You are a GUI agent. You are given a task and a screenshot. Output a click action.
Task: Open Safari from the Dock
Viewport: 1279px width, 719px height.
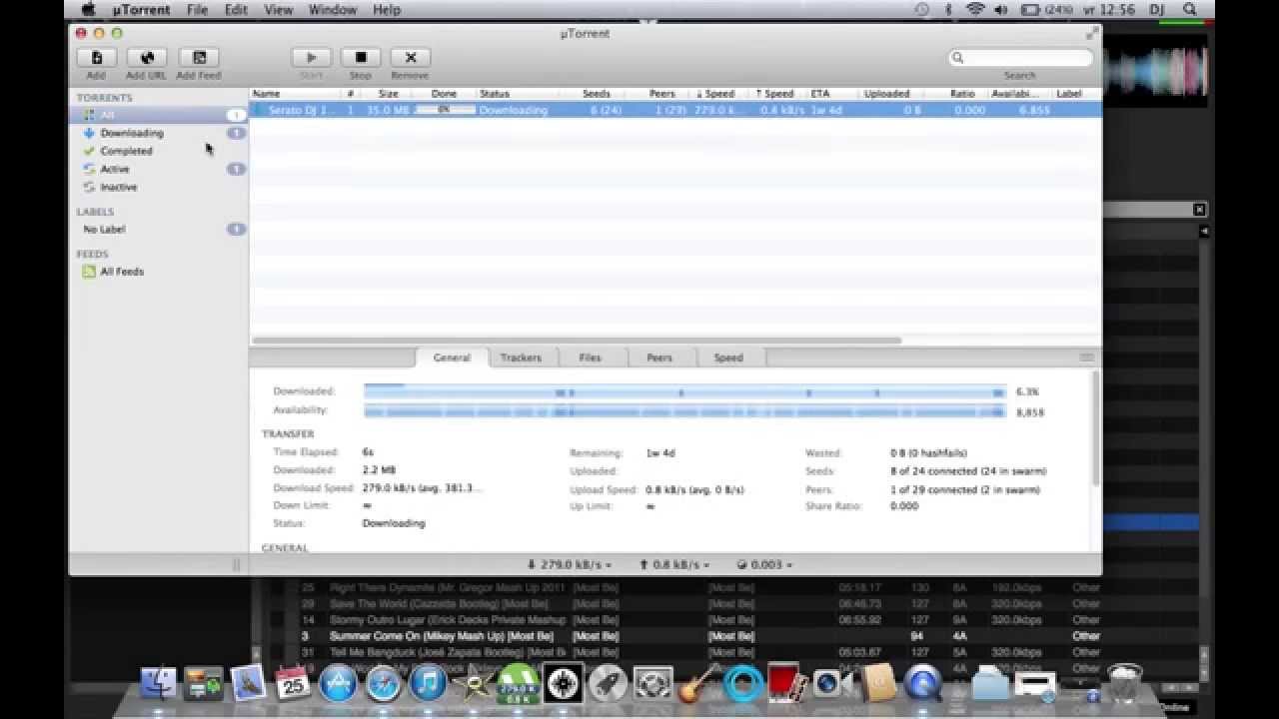point(383,684)
